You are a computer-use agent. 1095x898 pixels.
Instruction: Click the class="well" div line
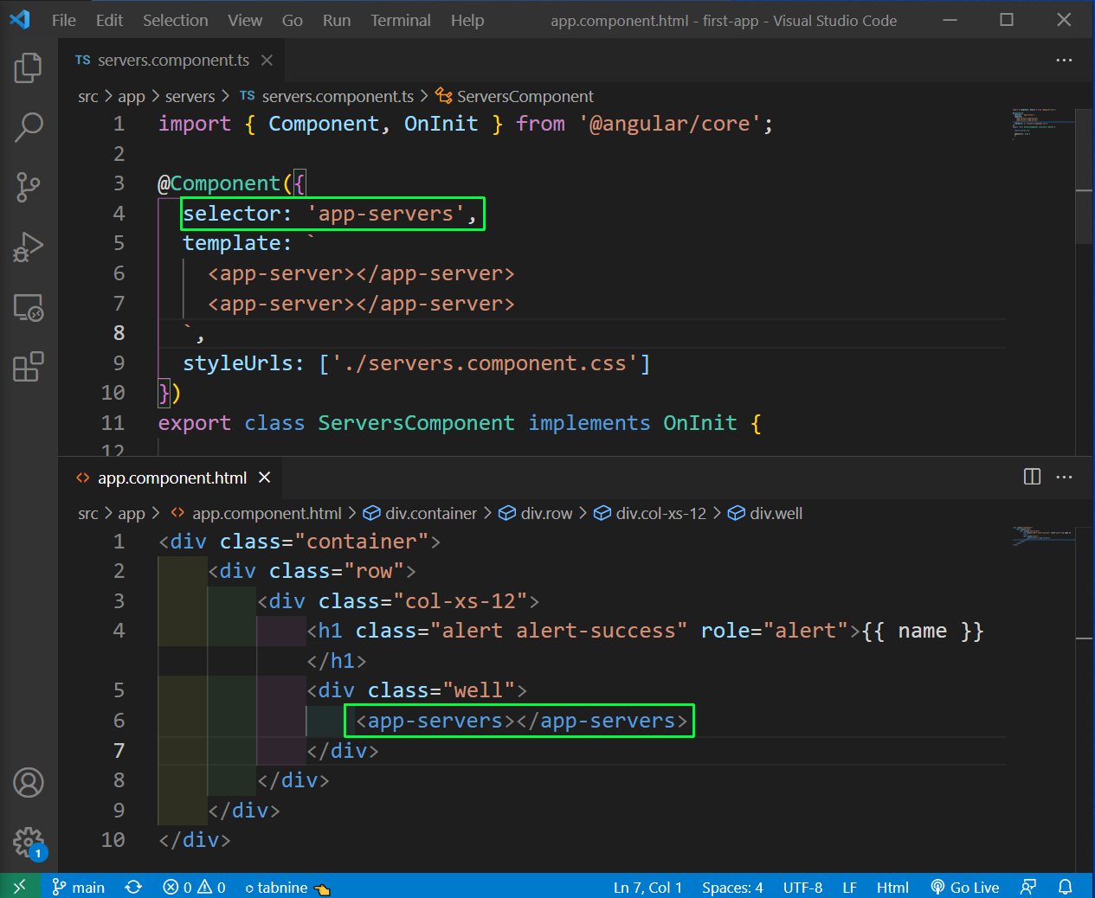pyautogui.click(x=417, y=690)
